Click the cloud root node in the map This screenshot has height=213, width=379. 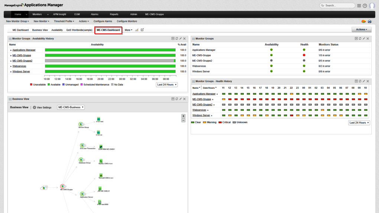point(44,188)
